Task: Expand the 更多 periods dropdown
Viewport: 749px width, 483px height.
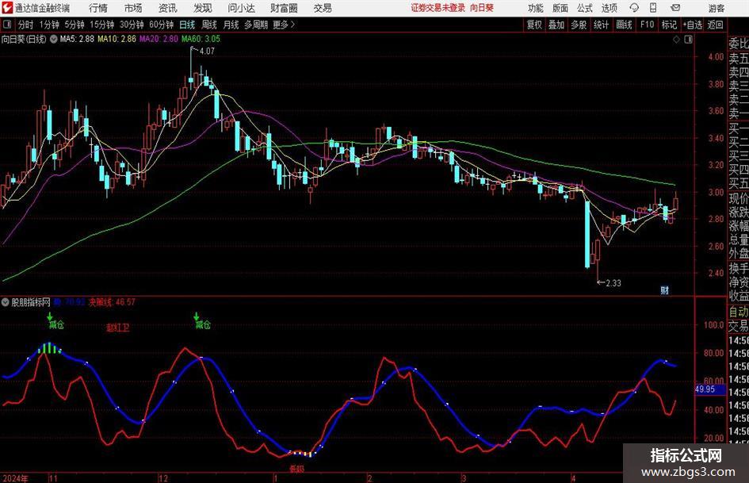Action: [285, 25]
